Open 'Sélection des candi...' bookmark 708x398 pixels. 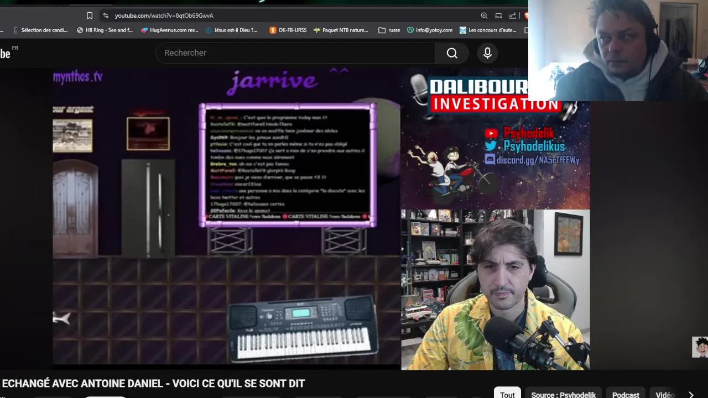coord(40,30)
